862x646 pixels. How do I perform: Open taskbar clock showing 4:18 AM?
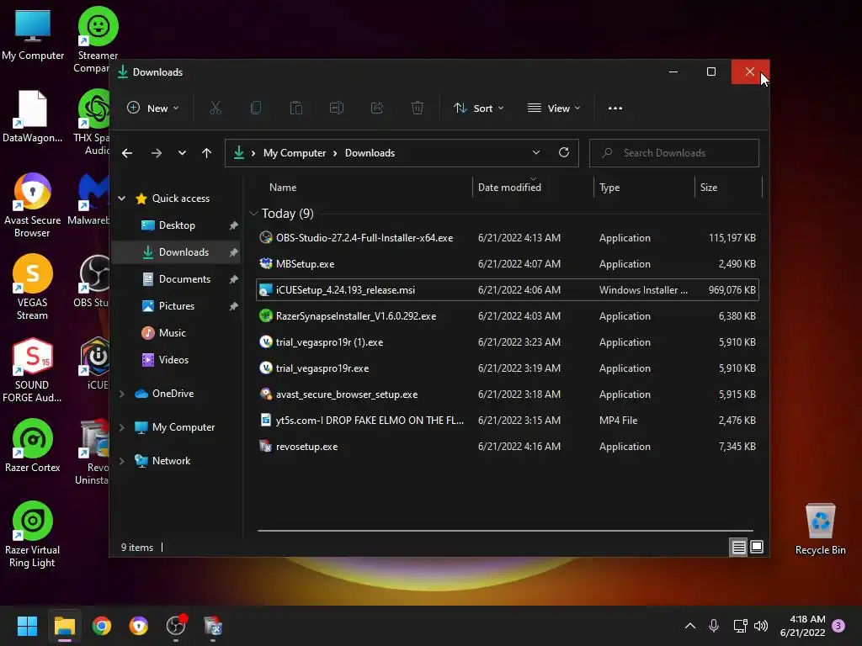point(802,626)
